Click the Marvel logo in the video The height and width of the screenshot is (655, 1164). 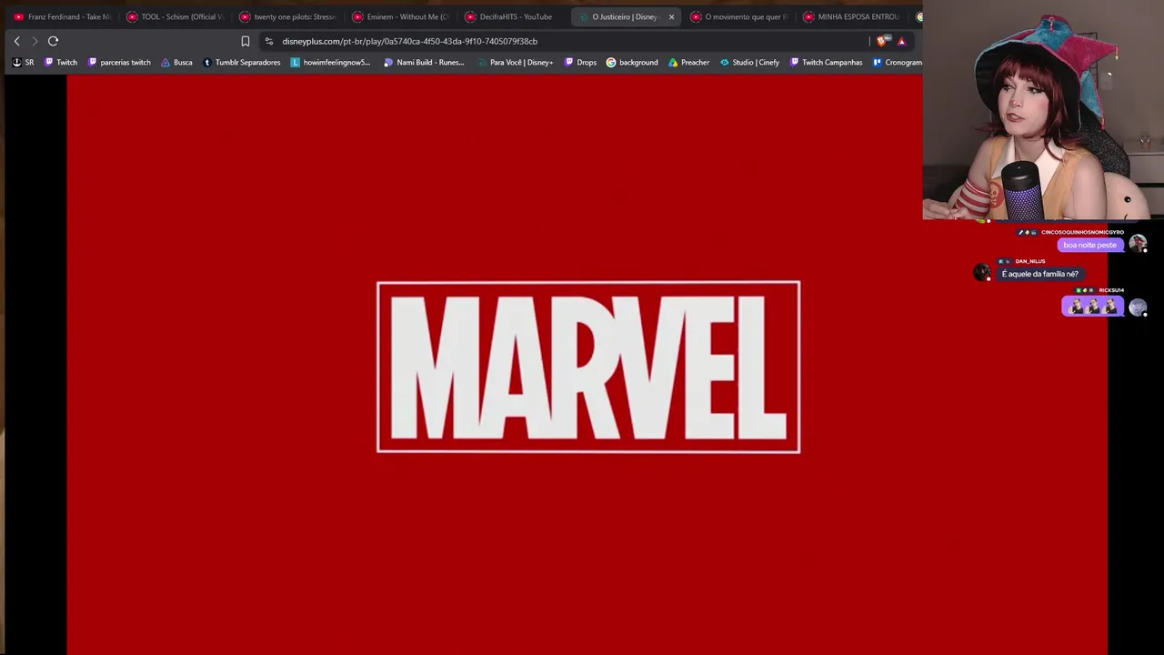coord(588,367)
